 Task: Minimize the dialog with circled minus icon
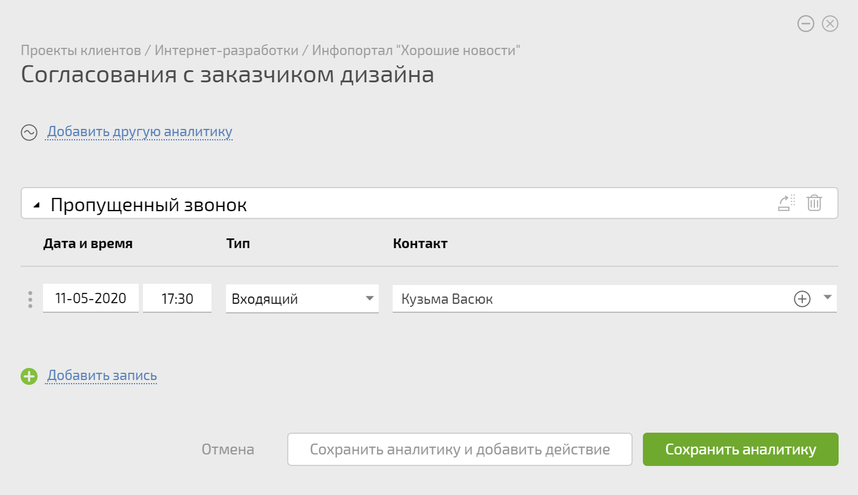coord(805,24)
